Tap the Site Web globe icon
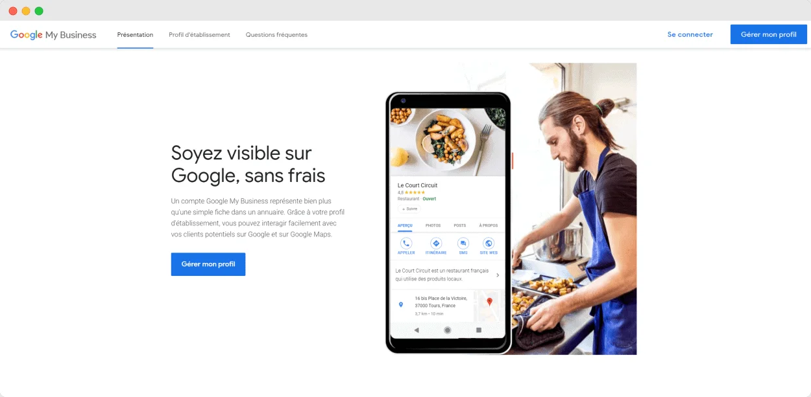 pos(489,244)
